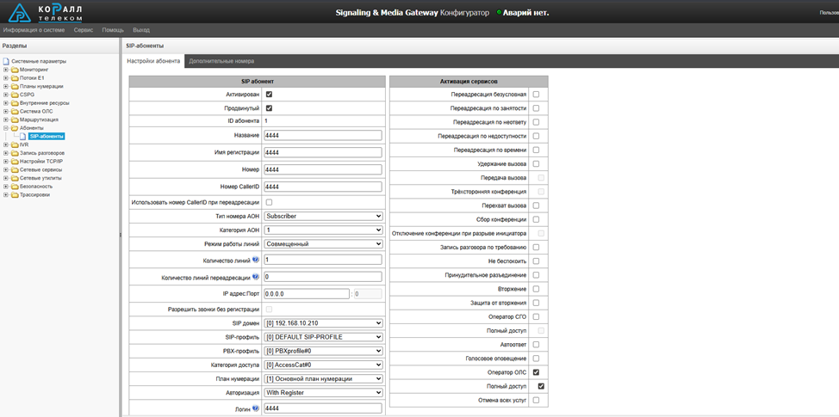Switch to Дополнительные номера tab
The width and height of the screenshot is (839, 417).
[221, 61]
